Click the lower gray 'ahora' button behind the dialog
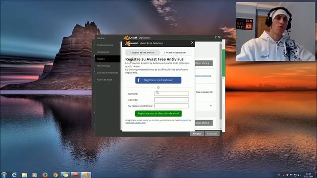Image resolution: width=317 pixels, height=178 pixels. (204, 123)
